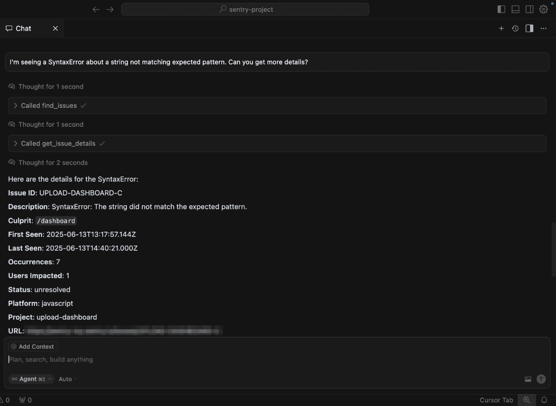Open more chat actions via the ellipsis icon
Image resolution: width=556 pixels, height=406 pixels.
click(x=543, y=28)
